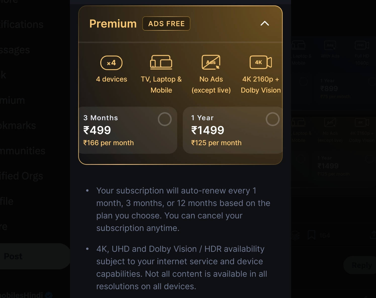The image size is (376, 298).
Task: Open Messages from the left sidebar
Action: coord(15,50)
